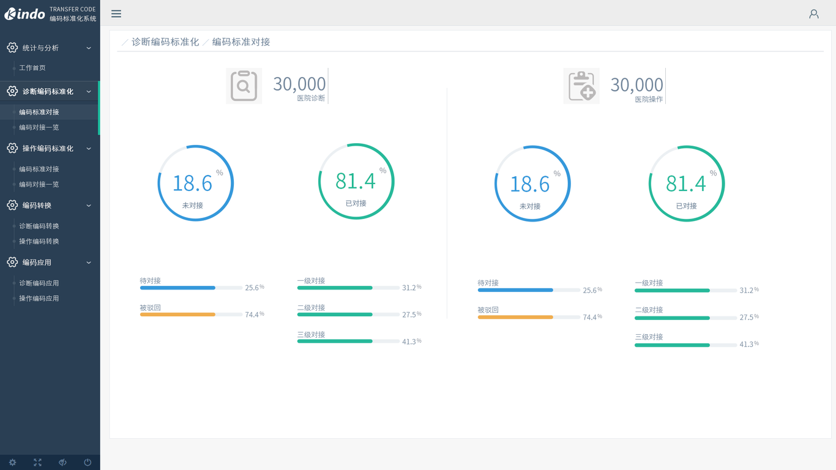Click 被驳回 orange progress bar in 医院操作 panel
The image size is (836, 470).
tap(529, 317)
